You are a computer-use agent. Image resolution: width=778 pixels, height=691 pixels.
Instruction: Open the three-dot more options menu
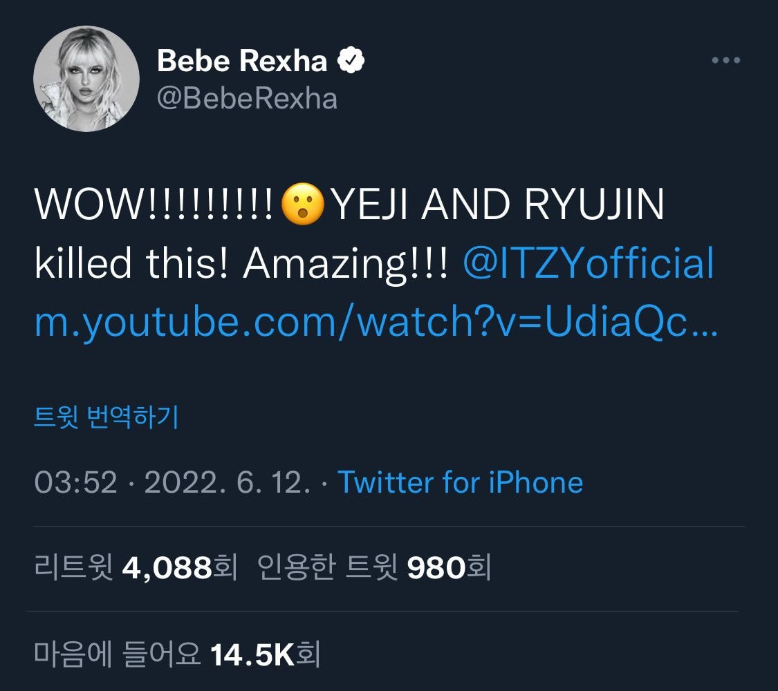click(725, 61)
